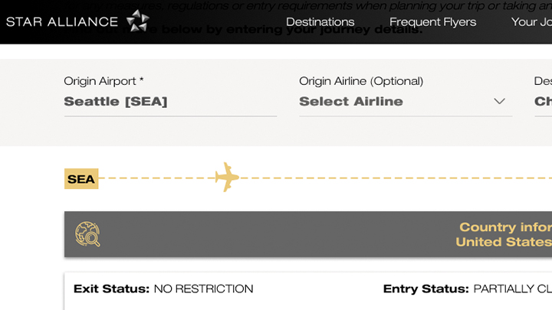Click the dashed route line after the plane

(396, 178)
